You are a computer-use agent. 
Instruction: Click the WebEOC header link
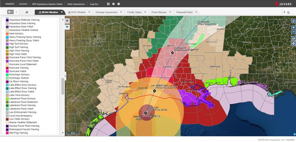[9, 4]
